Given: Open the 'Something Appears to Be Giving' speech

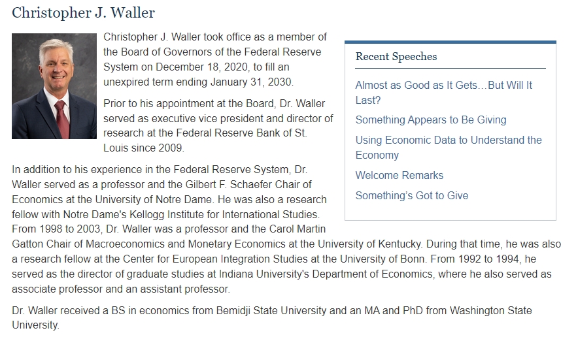Looking at the screenshot, I should 430,120.
